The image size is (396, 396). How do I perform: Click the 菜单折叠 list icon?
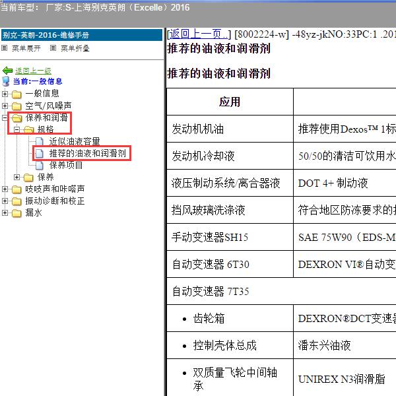click(53, 48)
